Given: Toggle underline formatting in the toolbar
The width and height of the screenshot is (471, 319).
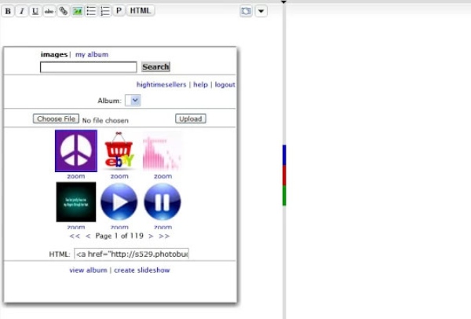Looking at the screenshot, I should point(35,11).
